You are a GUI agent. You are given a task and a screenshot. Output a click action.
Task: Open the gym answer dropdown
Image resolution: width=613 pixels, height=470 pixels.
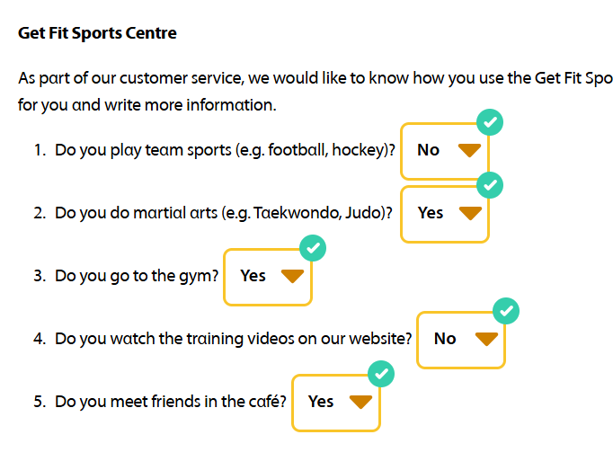268,276
